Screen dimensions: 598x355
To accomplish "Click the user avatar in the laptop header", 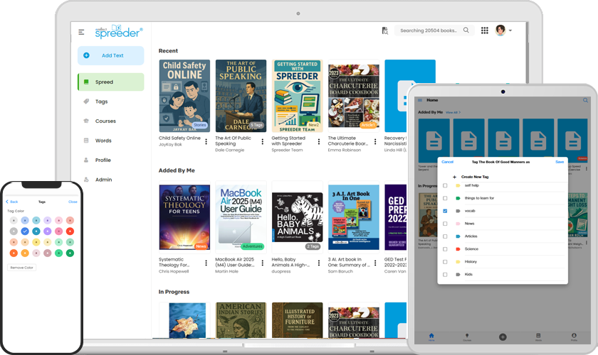I will (x=500, y=30).
